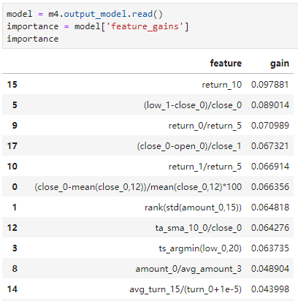Click 'feature_gains' string in code
Image resolution: width=298 pixels, height=301 pixels.
(x=145, y=26)
